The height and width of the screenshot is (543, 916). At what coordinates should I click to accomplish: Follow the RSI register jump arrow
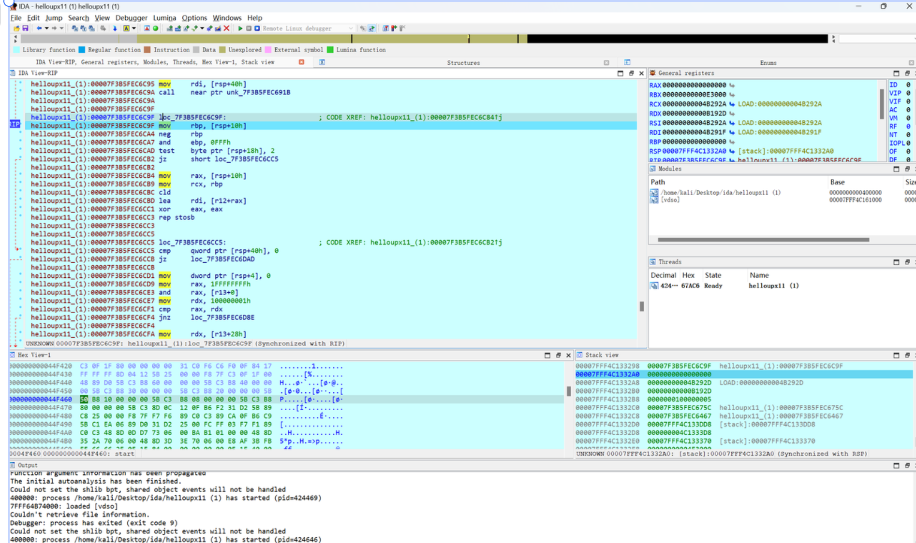[732, 123]
